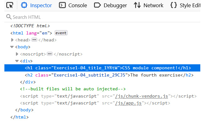The image size is (205, 122).
Task: Select the h2 The fourth exercise row
Action: [x=109, y=75]
